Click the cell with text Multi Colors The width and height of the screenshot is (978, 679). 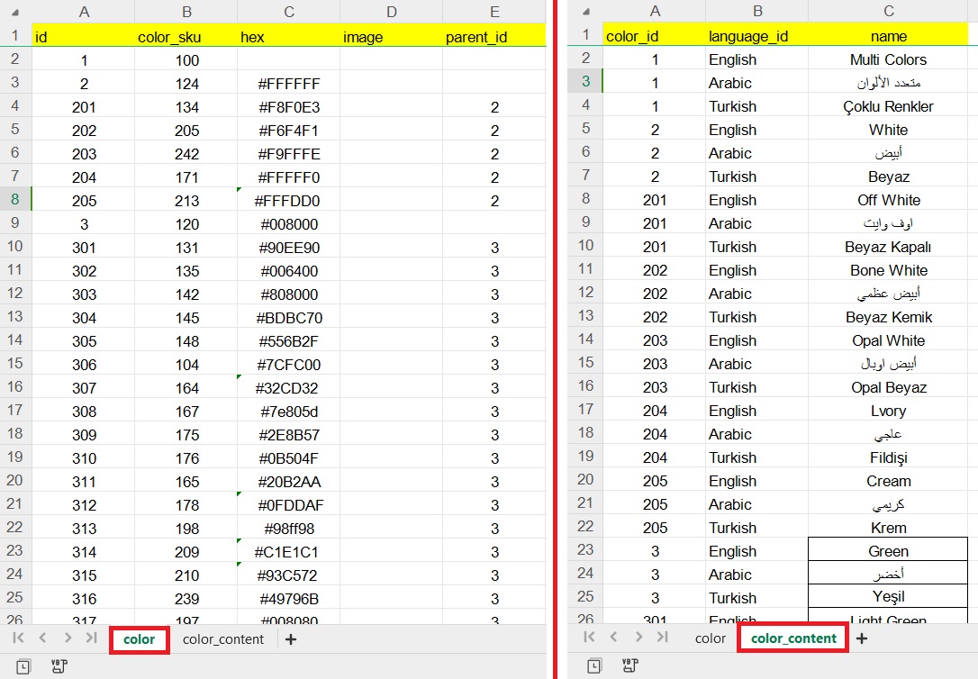[x=888, y=59]
